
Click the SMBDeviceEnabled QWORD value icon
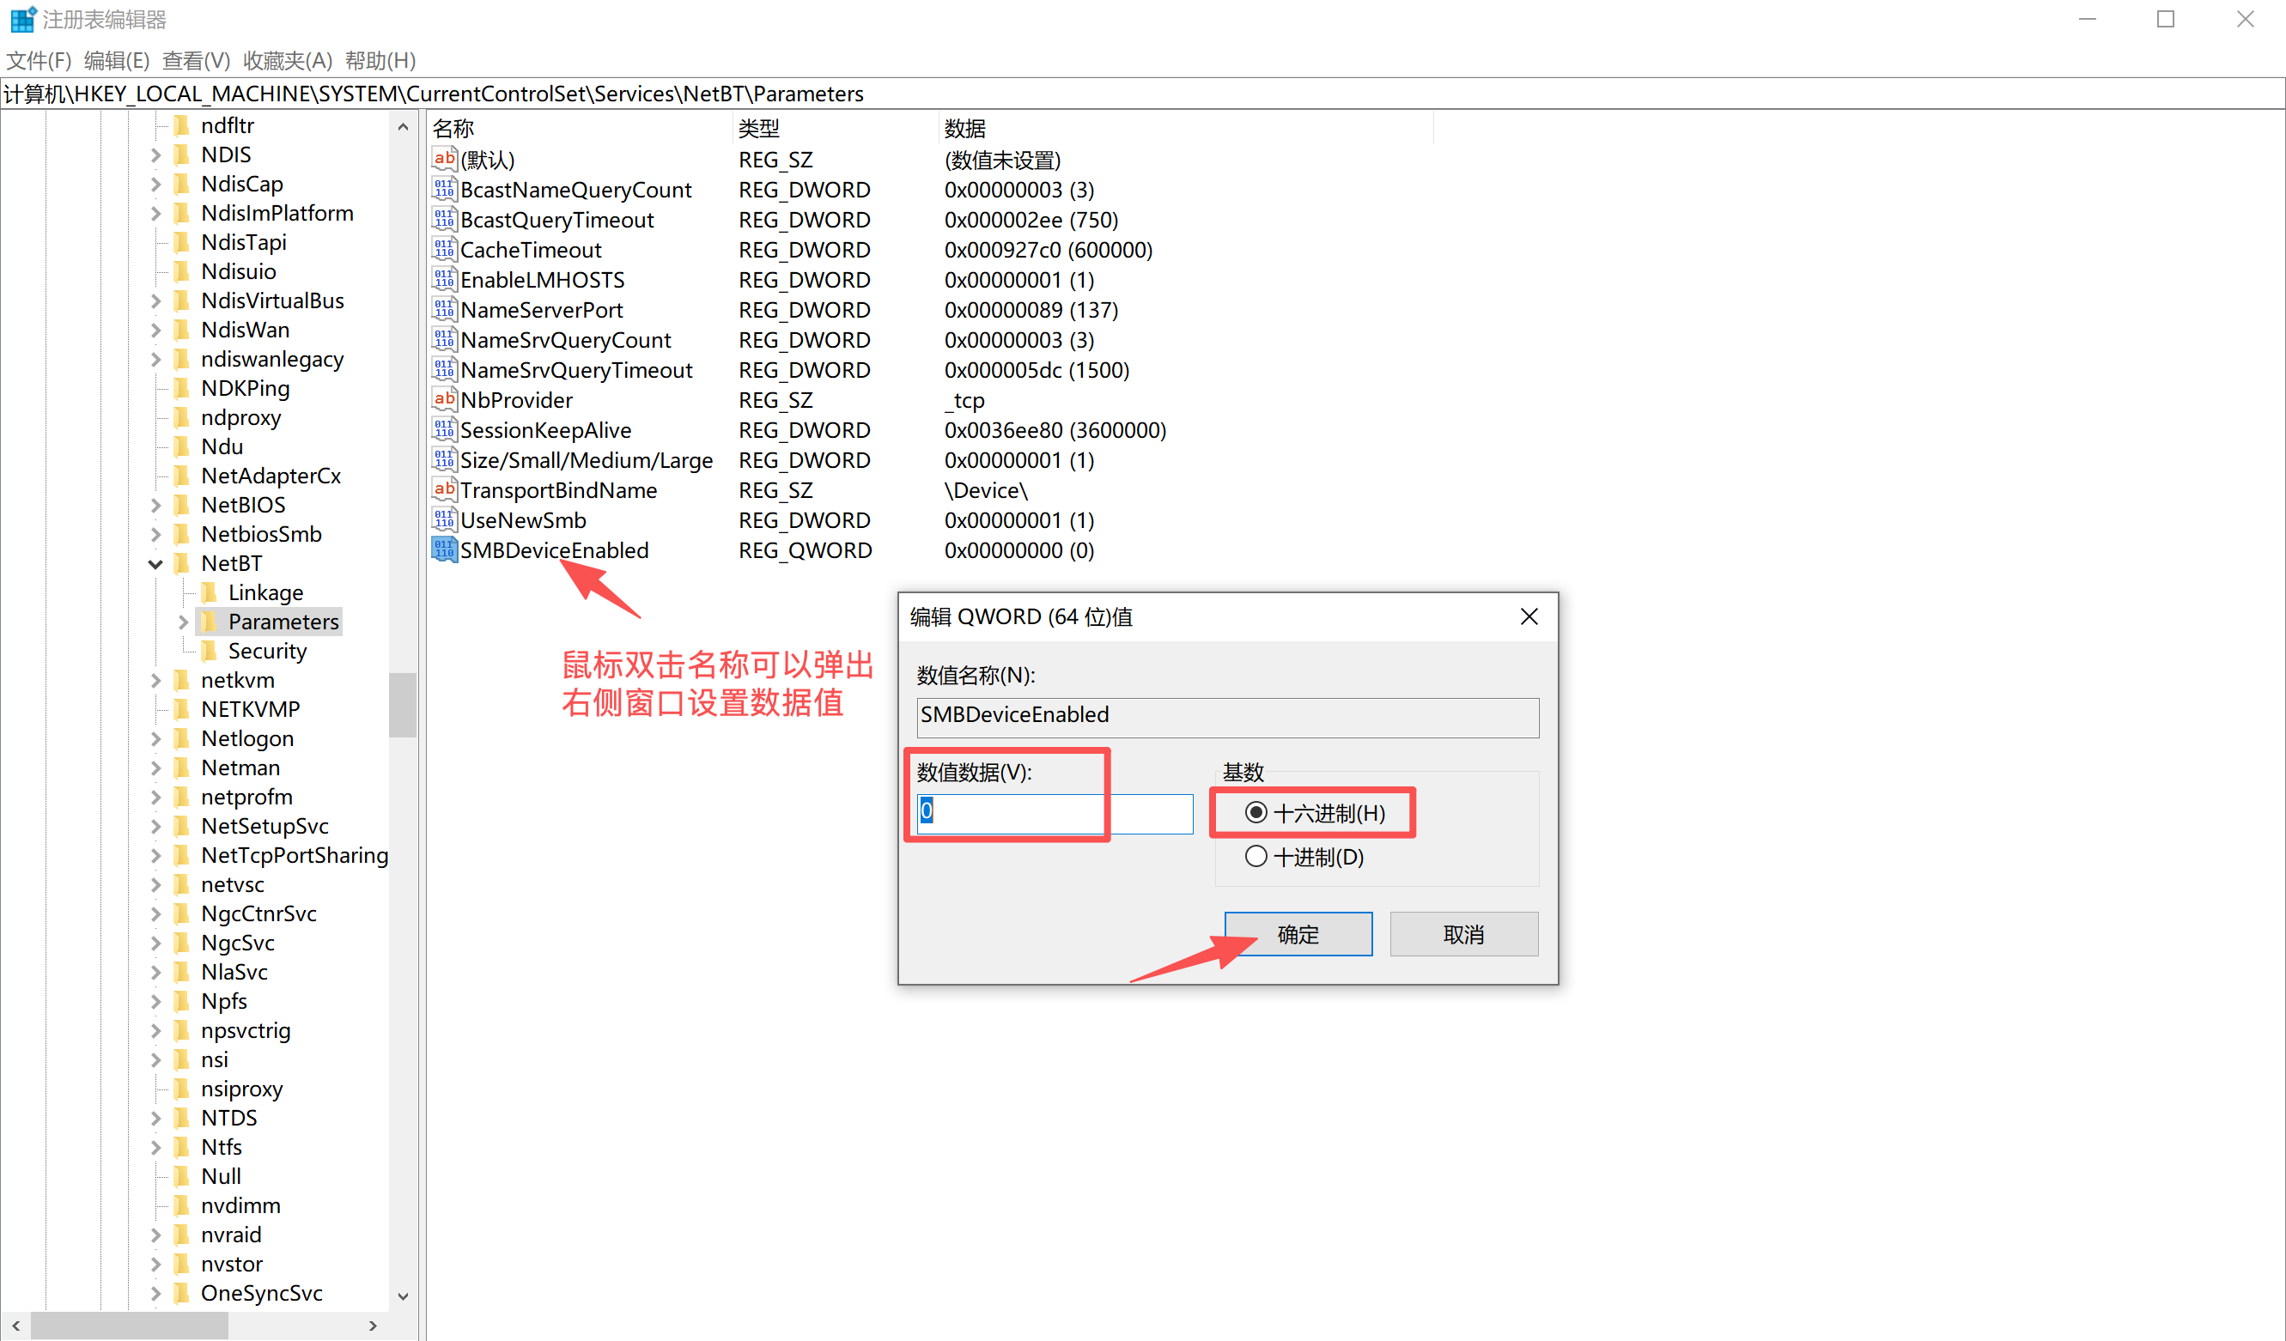(444, 549)
